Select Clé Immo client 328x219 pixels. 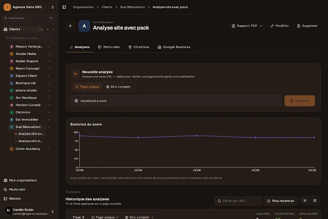point(23,112)
